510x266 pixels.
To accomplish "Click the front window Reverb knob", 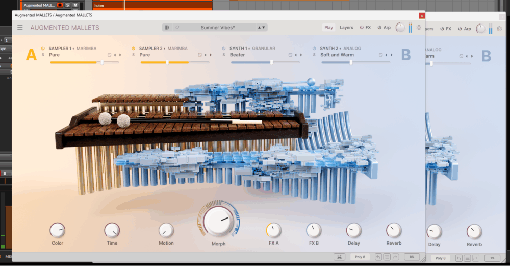I will 394,230.
